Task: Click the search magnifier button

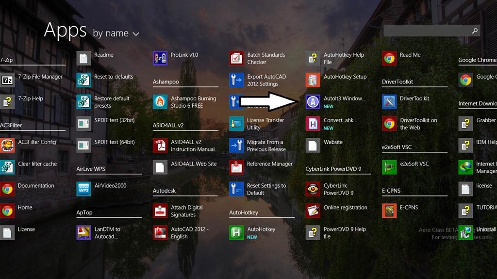Action: point(475,31)
